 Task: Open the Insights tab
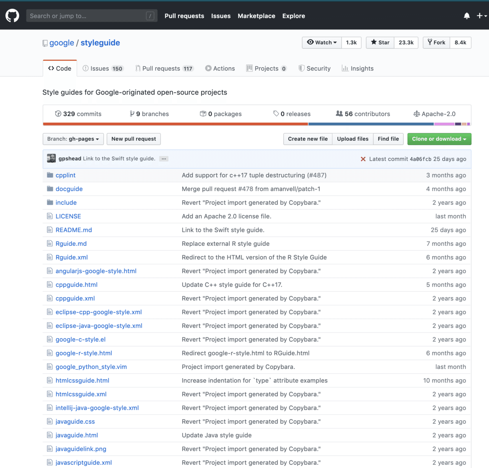(x=357, y=68)
